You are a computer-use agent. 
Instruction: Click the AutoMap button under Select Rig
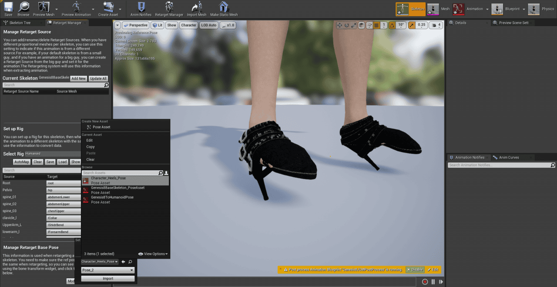pos(21,162)
